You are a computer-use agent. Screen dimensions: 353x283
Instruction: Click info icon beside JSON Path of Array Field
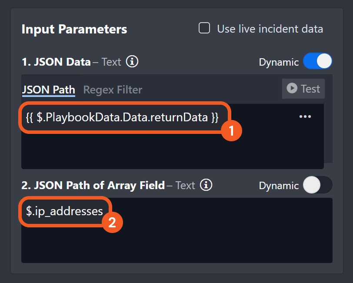(x=206, y=185)
